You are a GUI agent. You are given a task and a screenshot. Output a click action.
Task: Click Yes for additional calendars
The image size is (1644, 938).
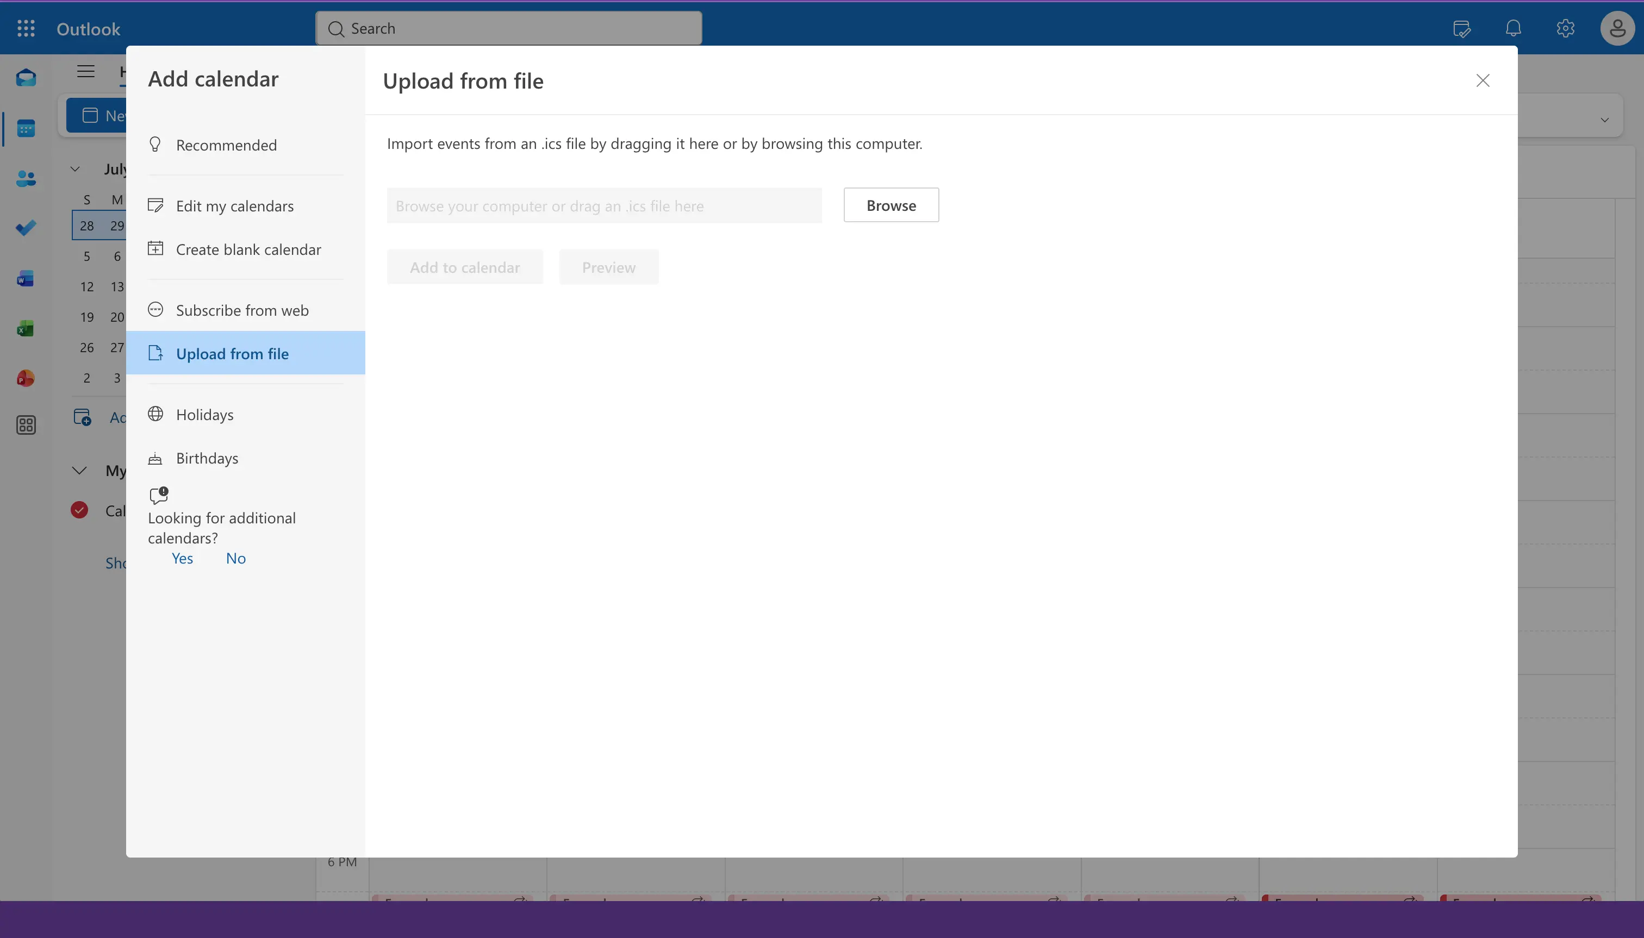182,559
